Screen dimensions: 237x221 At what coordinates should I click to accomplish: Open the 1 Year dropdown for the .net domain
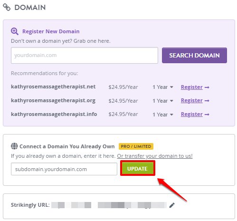point(163,87)
